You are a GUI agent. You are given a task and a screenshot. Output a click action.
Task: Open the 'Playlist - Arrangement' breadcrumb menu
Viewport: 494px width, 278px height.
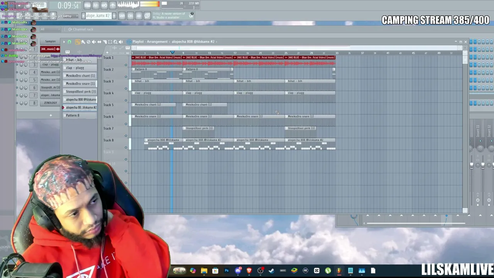point(150,42)
